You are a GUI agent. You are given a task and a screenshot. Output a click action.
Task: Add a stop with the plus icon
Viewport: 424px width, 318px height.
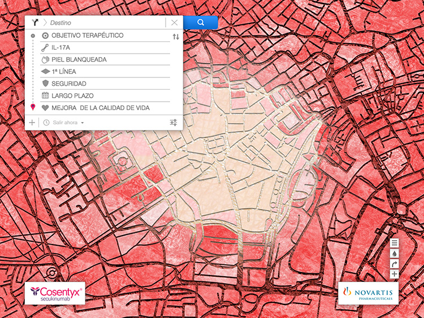pyautogui.click(x=32, y=123)
